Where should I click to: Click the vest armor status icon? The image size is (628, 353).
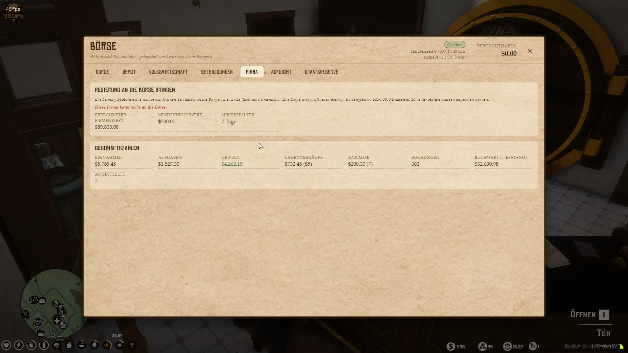pyautogui.click(x=69, y=345)
